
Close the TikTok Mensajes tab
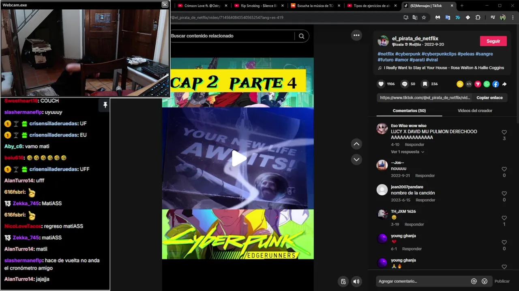pyautogui.click(x=452, y=6)
